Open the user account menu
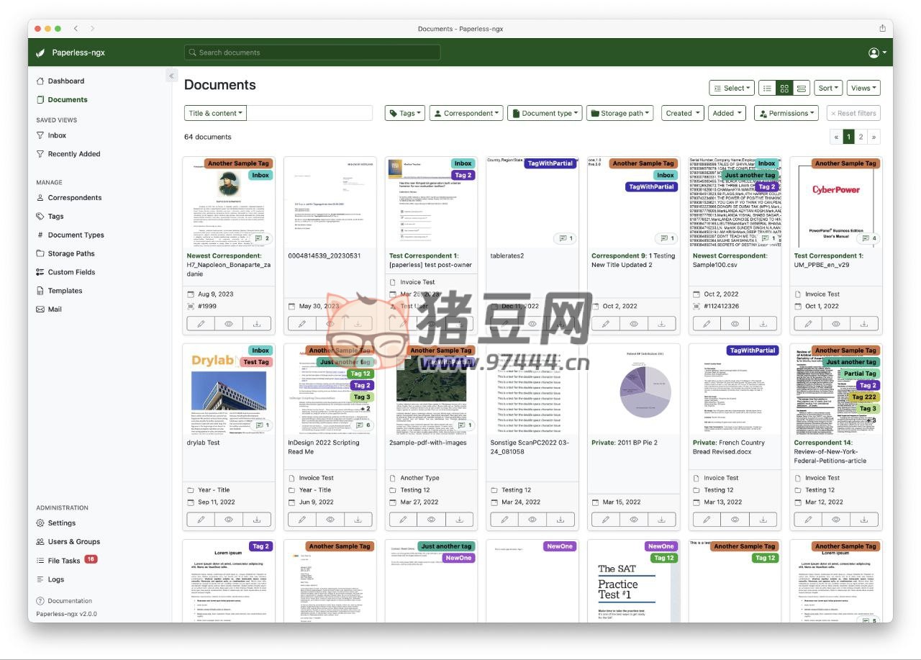The width and height of the screenshot is (921, 660). pos(877,53)
